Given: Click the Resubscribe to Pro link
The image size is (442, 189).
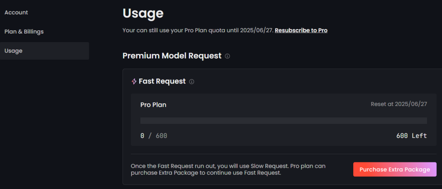Looking at the screenshot, I should (301, 30).
